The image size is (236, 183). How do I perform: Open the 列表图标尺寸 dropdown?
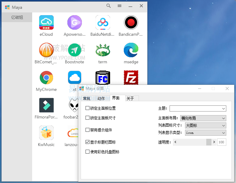click(x=206, y=125)
